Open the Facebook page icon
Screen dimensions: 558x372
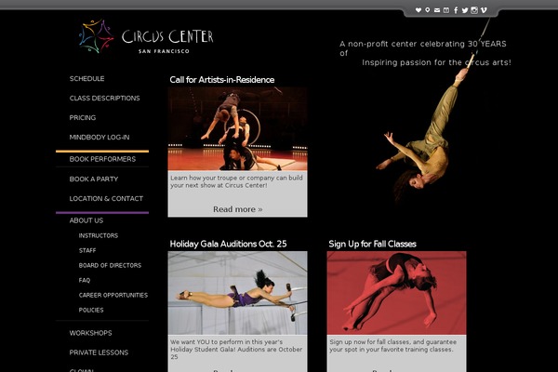456,10
